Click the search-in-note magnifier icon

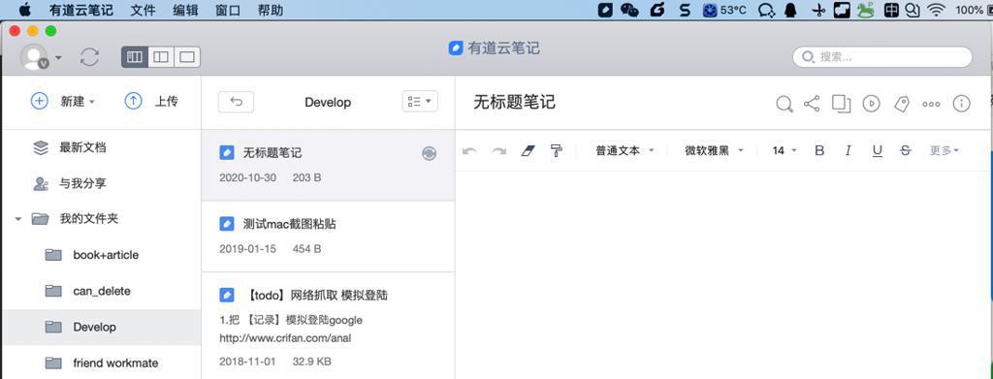[x=785, y=104]
